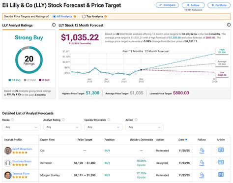The height and width of the screenshot is (183, 233).
Task: Open Terence Flynn's analyst profile link
Action: [x=21, y=174]
